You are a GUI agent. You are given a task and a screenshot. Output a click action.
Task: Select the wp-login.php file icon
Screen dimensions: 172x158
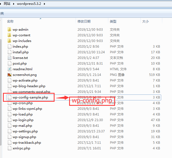point(9,120)
